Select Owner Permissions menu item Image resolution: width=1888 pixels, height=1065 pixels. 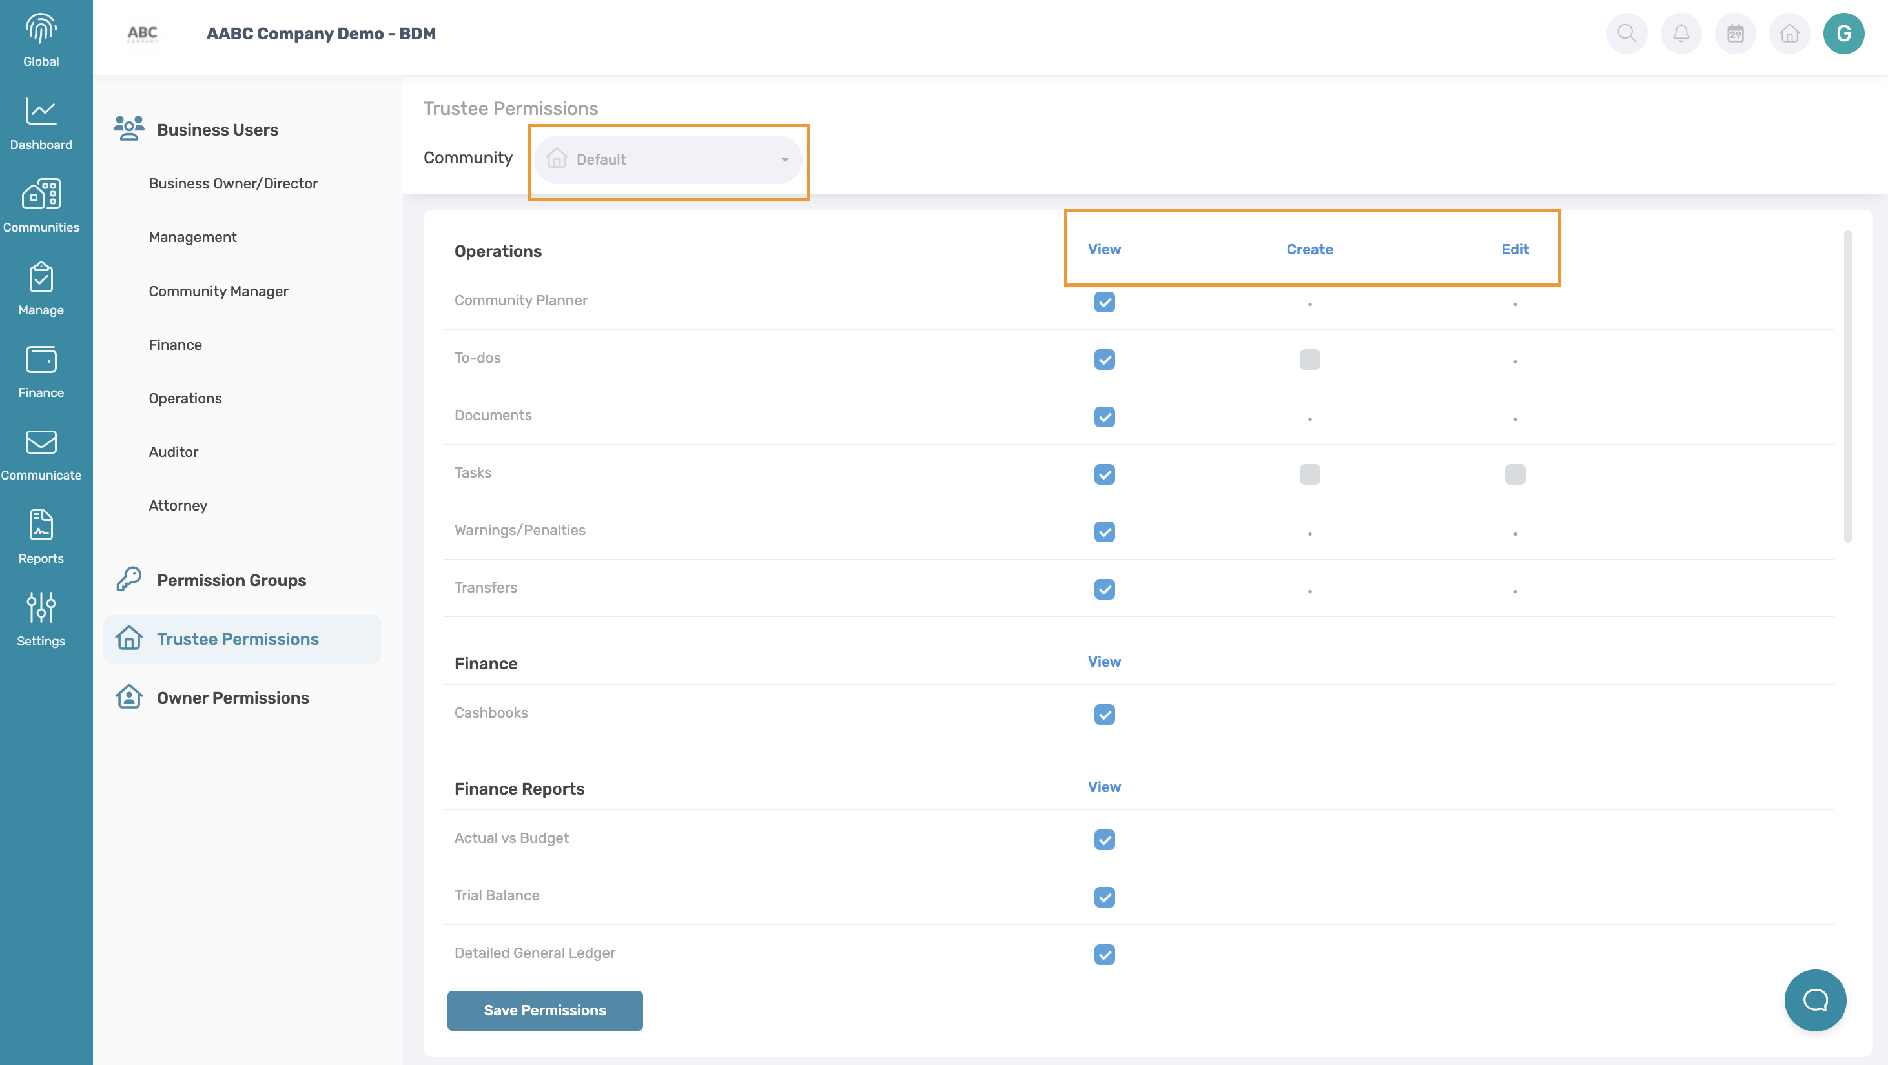click(232, 697)
